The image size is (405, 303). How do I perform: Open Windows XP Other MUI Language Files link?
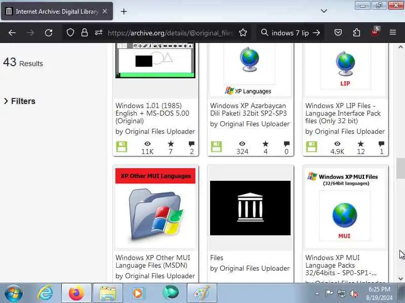[153, 261]
